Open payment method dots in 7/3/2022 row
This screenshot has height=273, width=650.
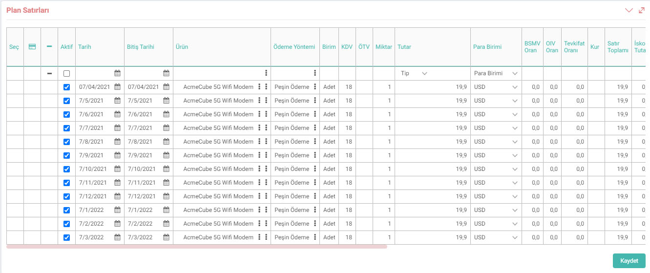click(x=315, y=237)
